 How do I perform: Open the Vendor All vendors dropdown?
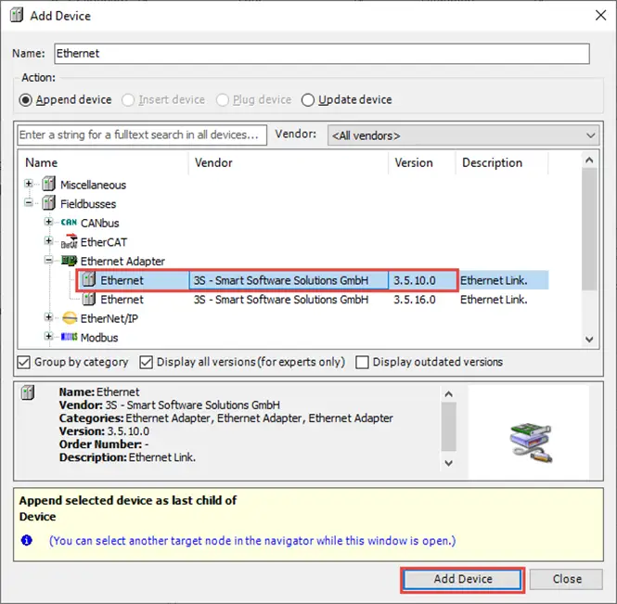point(463,135)
